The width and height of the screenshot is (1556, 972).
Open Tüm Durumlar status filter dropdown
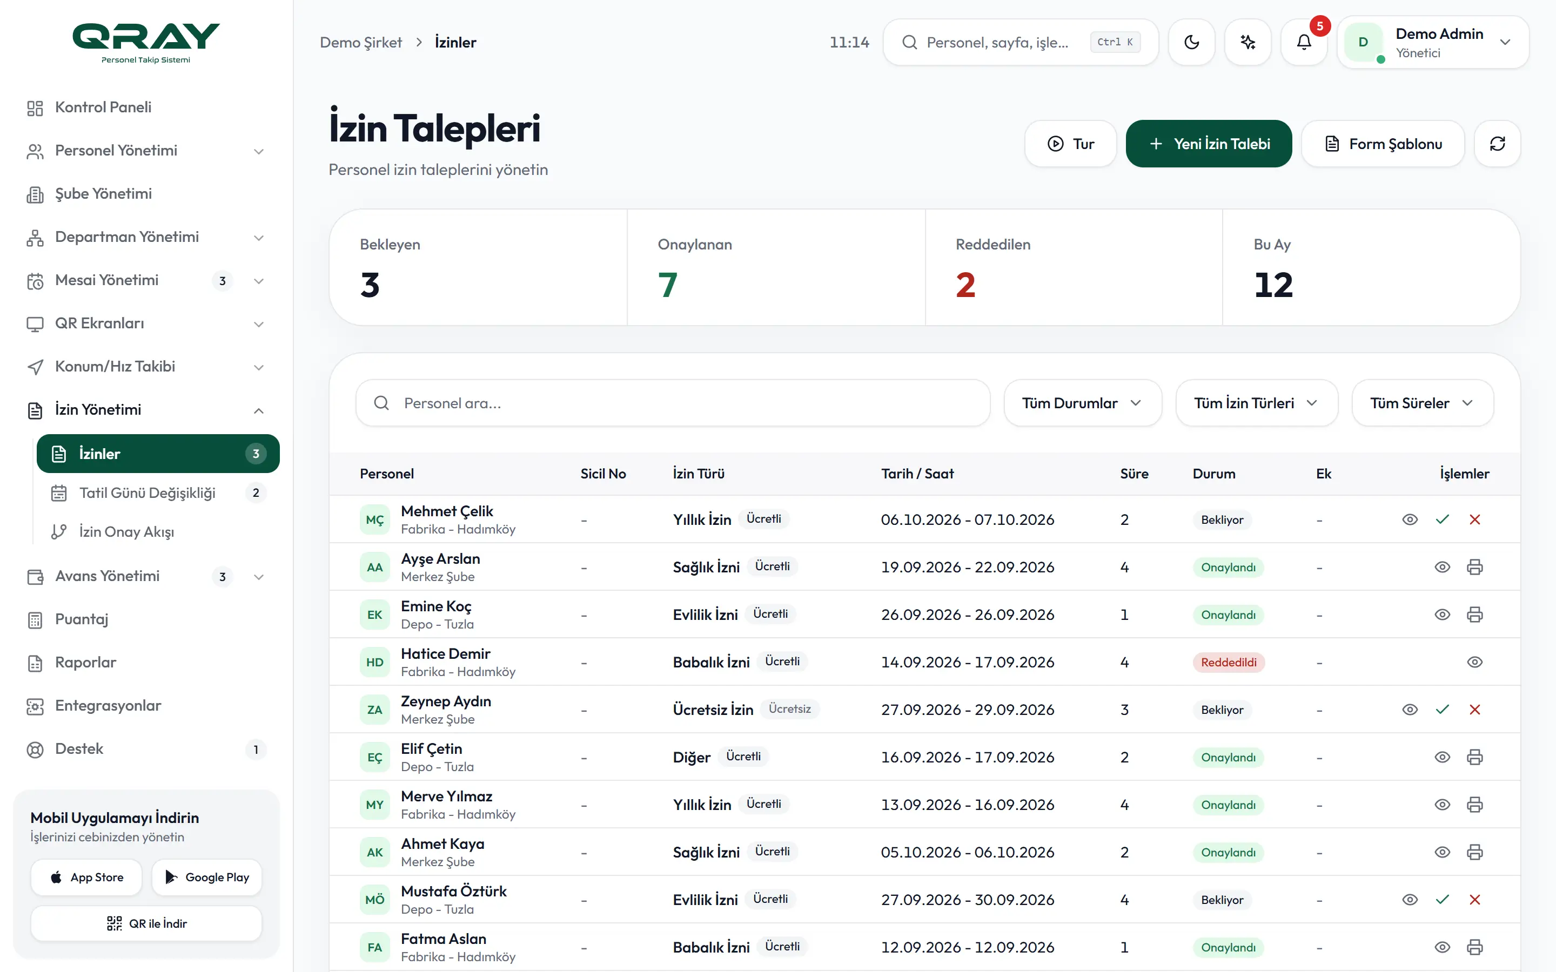[x=1083, y=403]
